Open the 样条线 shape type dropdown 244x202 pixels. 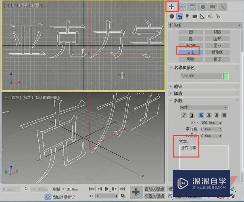click(205, 25)
